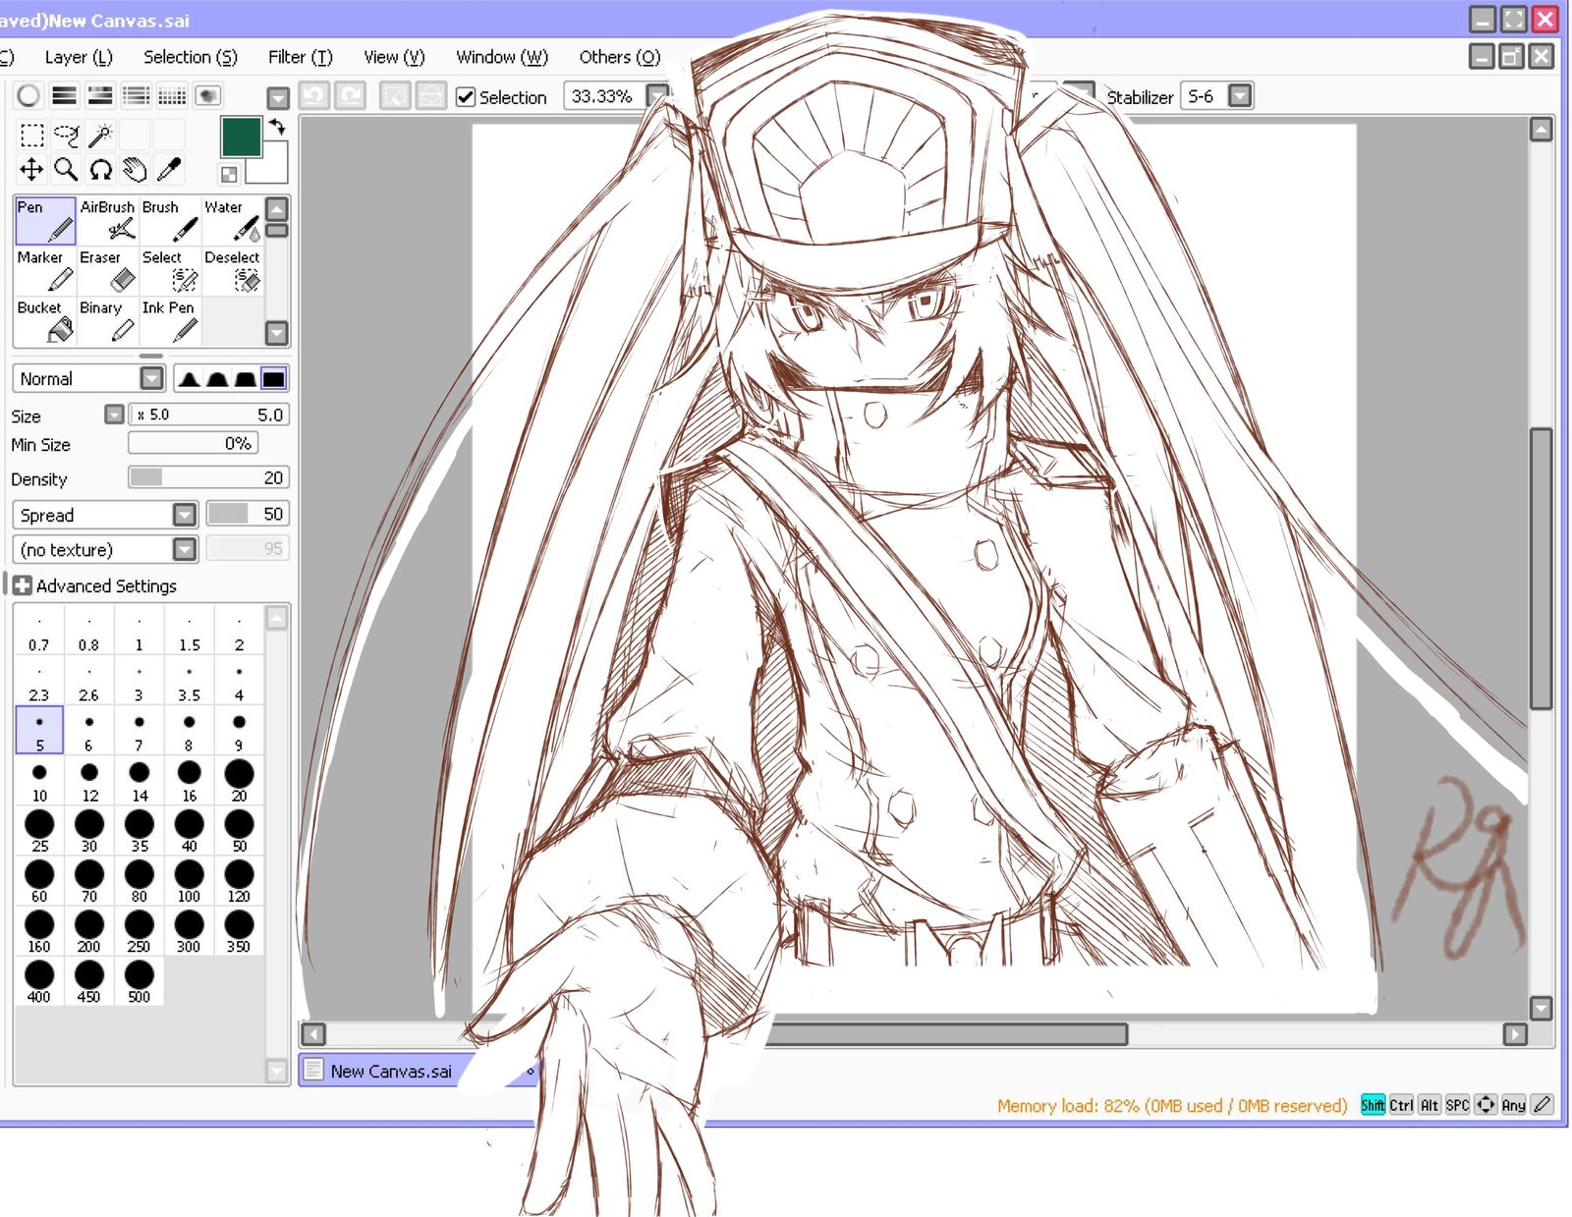Image resolution: width=1572 pixels, height=1217 pixels.
Task: Toggle the Ctrl key indicator
Action: (x=1401, y=1105)
